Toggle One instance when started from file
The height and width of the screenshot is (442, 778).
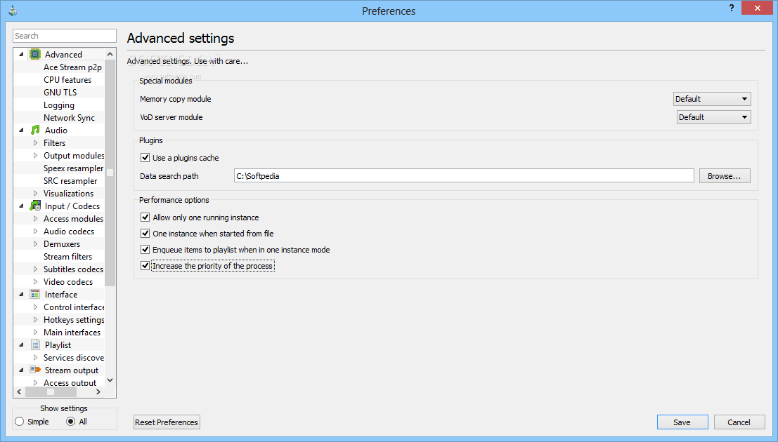click(145, 234)
